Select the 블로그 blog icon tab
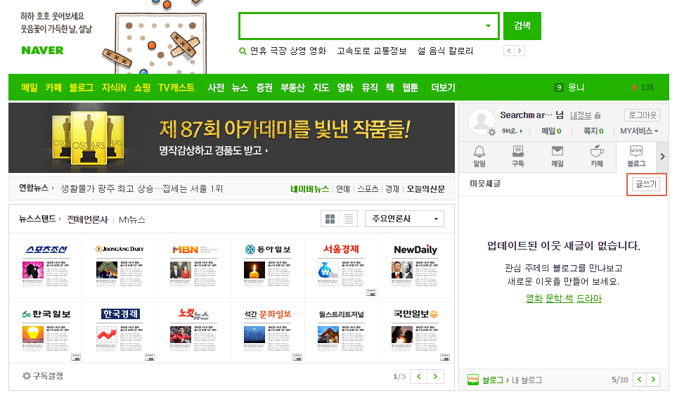677x393 pixels. 636,156
